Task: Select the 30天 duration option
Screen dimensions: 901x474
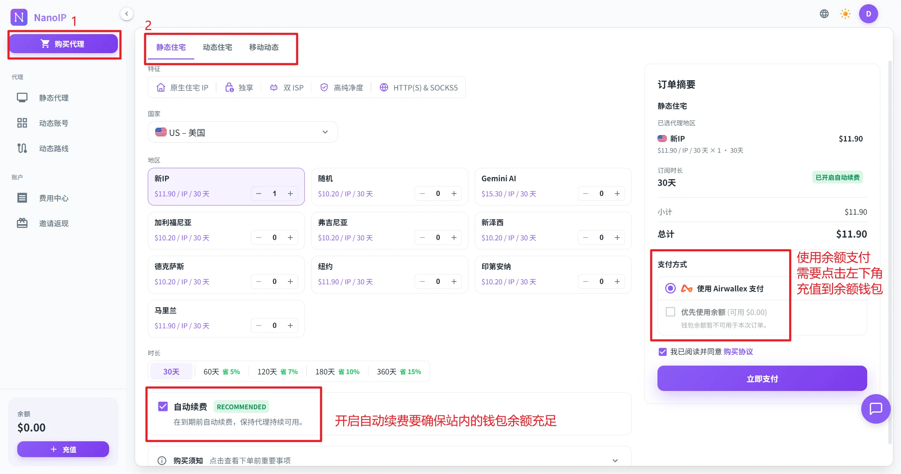Action: point(171,372)
